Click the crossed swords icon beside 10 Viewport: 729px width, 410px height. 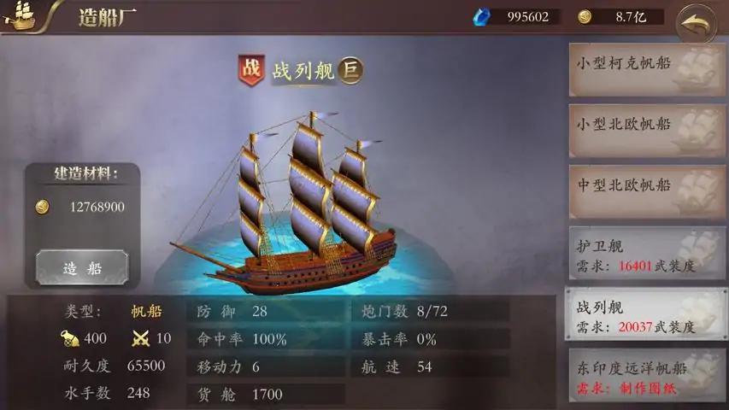pos(140,338)
